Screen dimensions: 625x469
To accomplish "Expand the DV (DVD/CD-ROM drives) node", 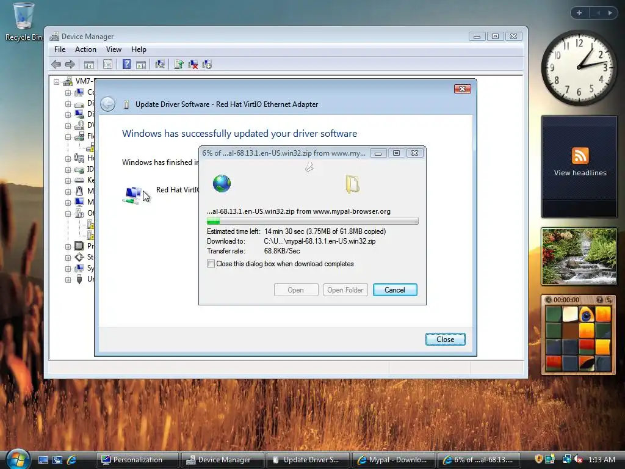I will [x=68, y=126].
